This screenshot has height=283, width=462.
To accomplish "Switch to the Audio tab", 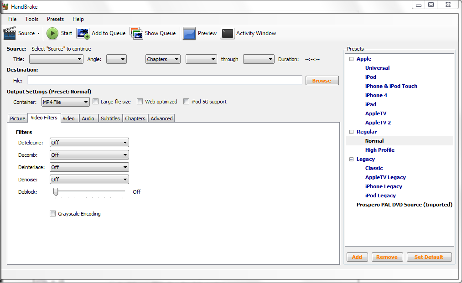I will pyautogui.click(x=88, y=118).
